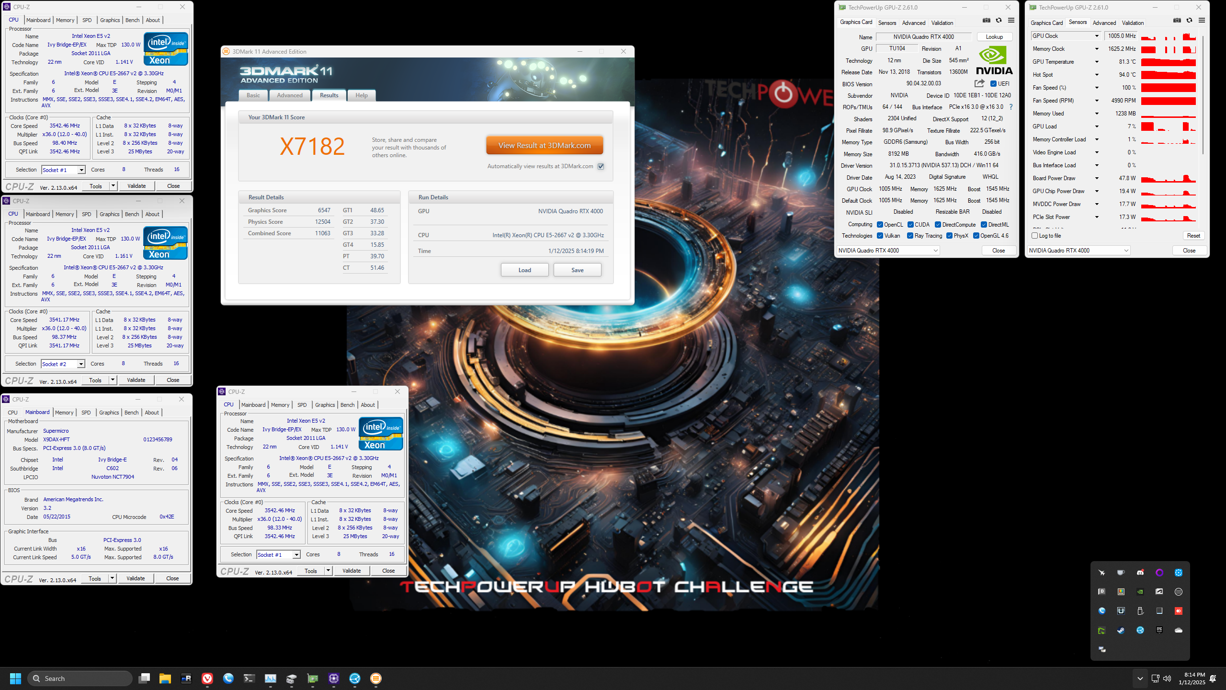Click purple ring icon in tray overflow
This screenshot has height=690, width=1226.
1159,573
